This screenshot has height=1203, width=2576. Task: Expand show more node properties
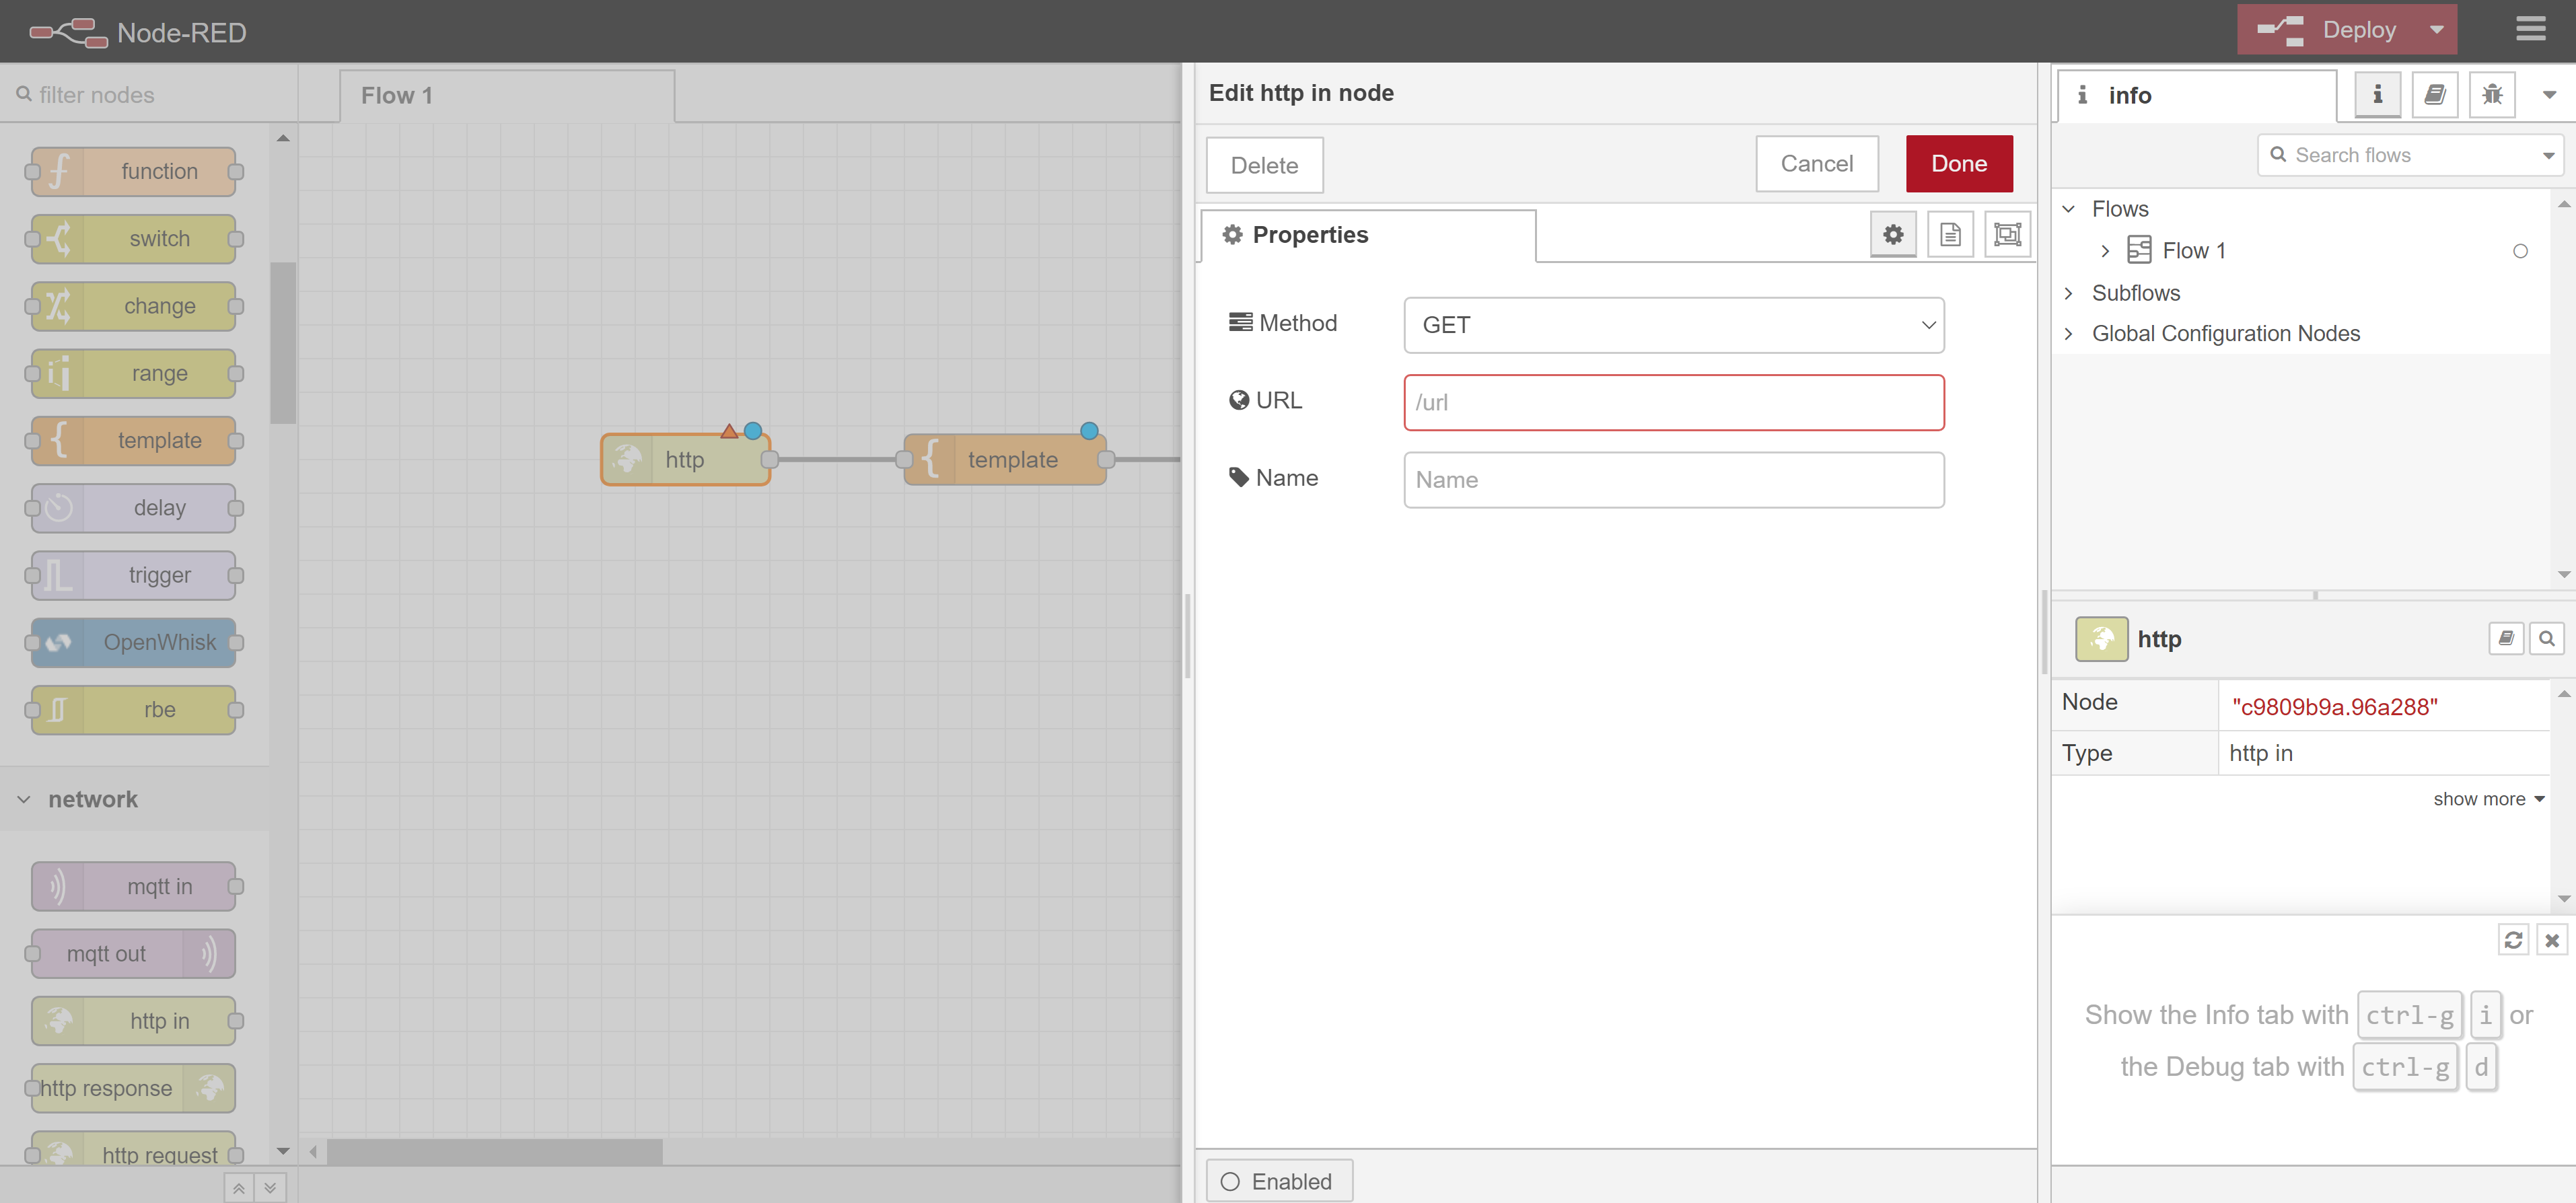[2487, 799]
